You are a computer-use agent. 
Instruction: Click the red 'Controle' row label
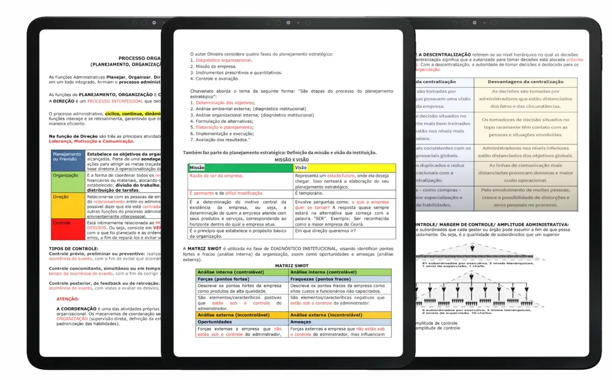pyautogui.click(x=62, y=223)
